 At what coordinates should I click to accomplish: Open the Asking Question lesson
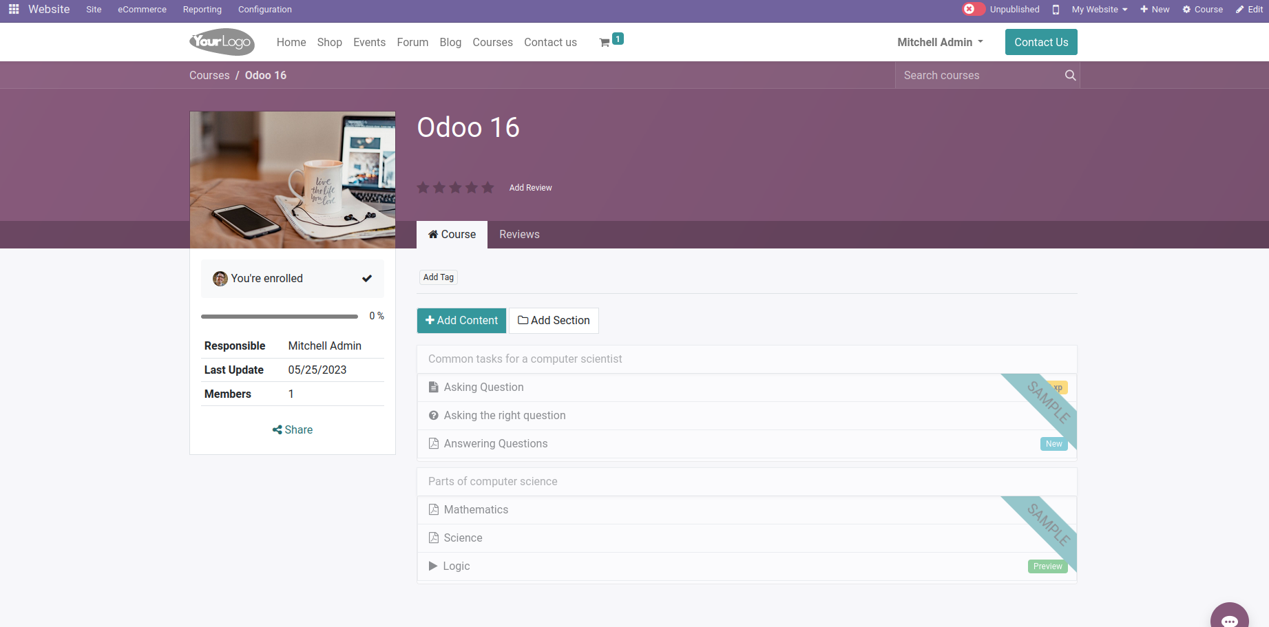483,387
